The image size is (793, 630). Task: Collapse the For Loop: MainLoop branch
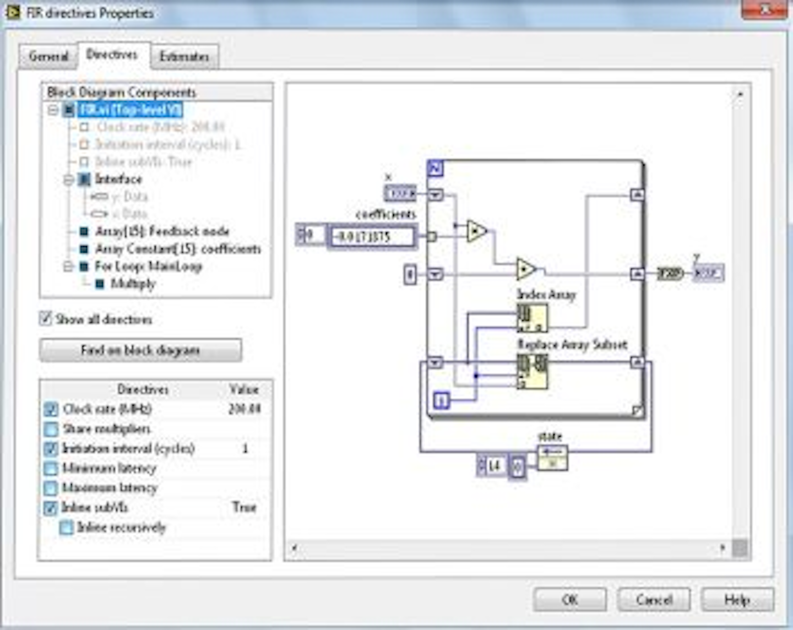coord(68,267)
